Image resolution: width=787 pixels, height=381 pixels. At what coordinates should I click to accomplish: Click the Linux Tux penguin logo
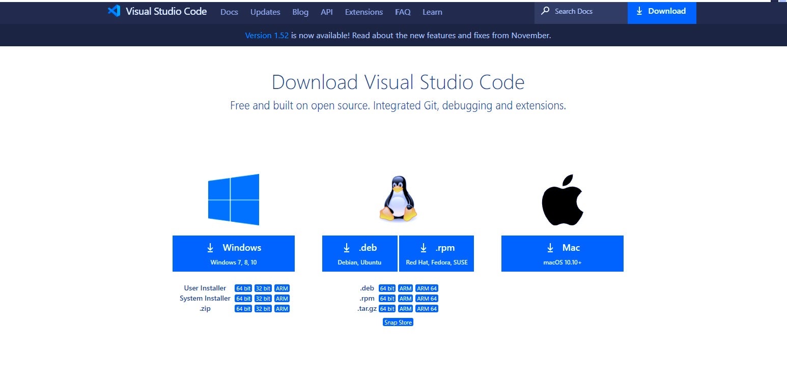[x=398, y=199]
